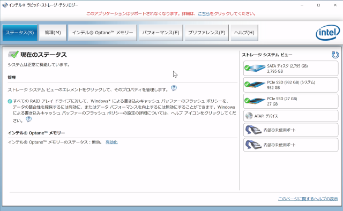Close the Intel Rapid Storage window
This screenshot has height=211, width=343.
335,5
